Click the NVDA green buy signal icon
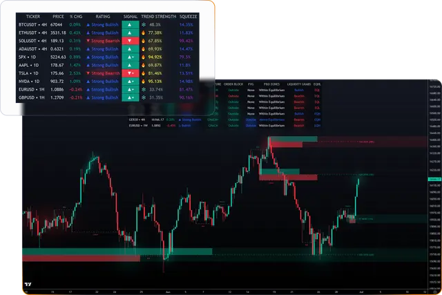Viewport: 442px width, 295px height. (x=130, y=82)
